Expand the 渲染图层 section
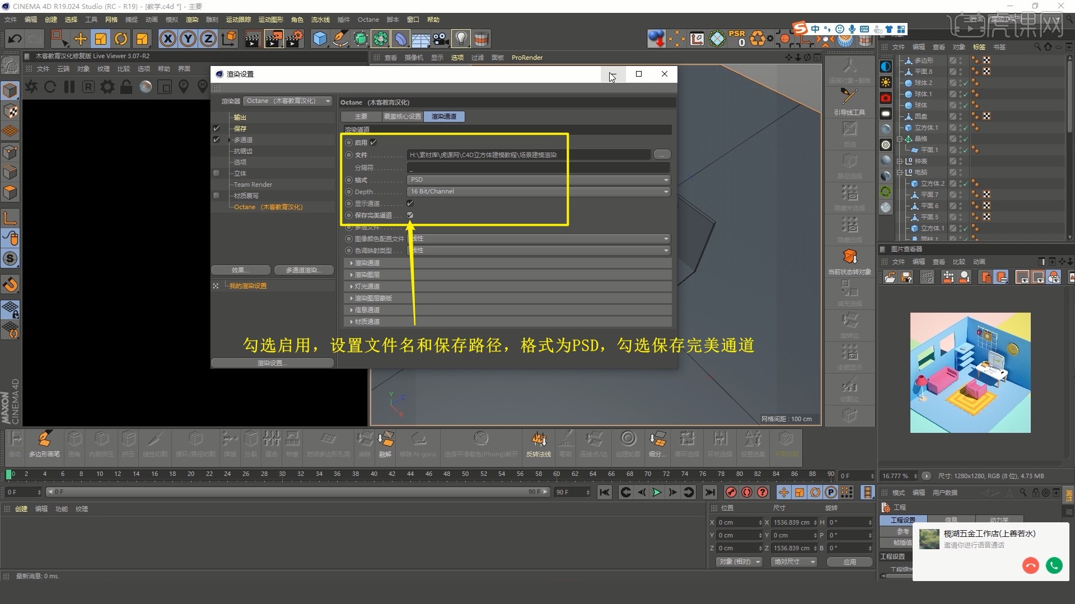 (507, 275)
